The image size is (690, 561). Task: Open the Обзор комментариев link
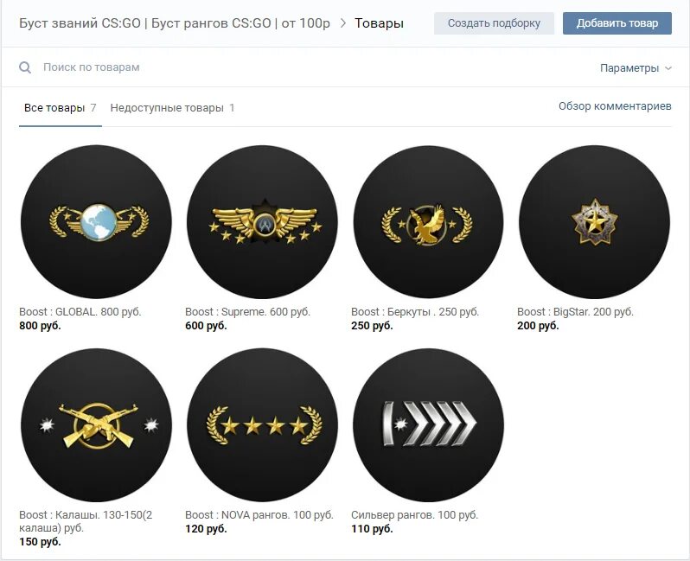(615, 106)
